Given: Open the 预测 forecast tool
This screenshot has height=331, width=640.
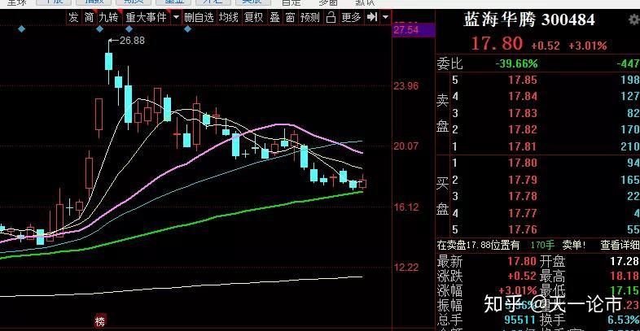Looking at the screenshot, I should coord(309,18).
